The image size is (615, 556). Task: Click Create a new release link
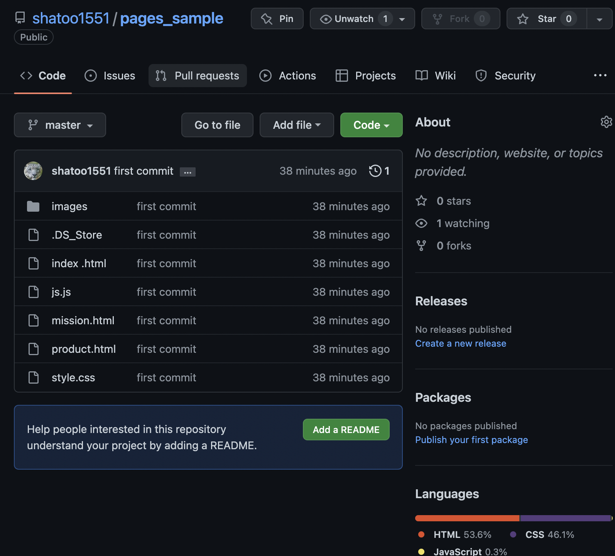(x=461, y=344)
